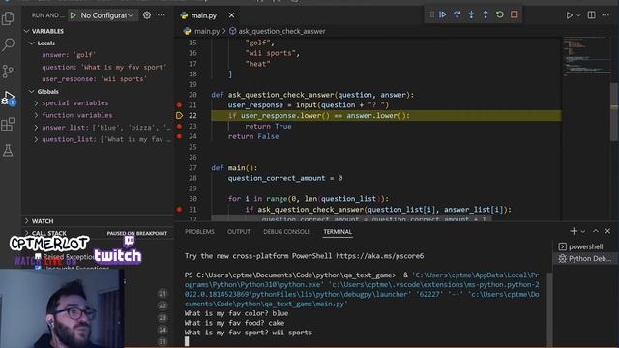
Task: Click the 'return False' code on line 24
Action: tap(253, 136)
